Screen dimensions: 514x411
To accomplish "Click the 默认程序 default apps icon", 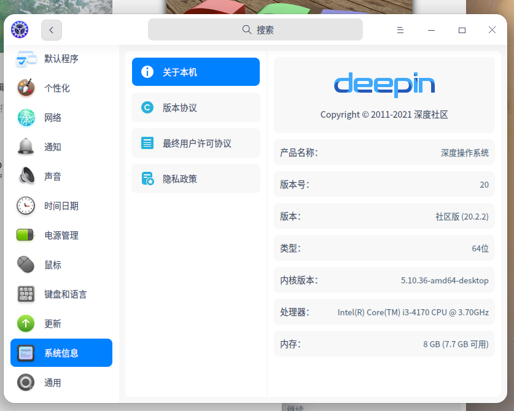I will tap(26, 59).
